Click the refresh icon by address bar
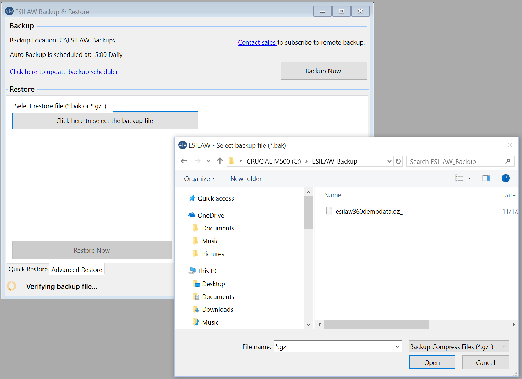Image resolution: width=522 pixels, height=379 pixels. coord(398,161)
